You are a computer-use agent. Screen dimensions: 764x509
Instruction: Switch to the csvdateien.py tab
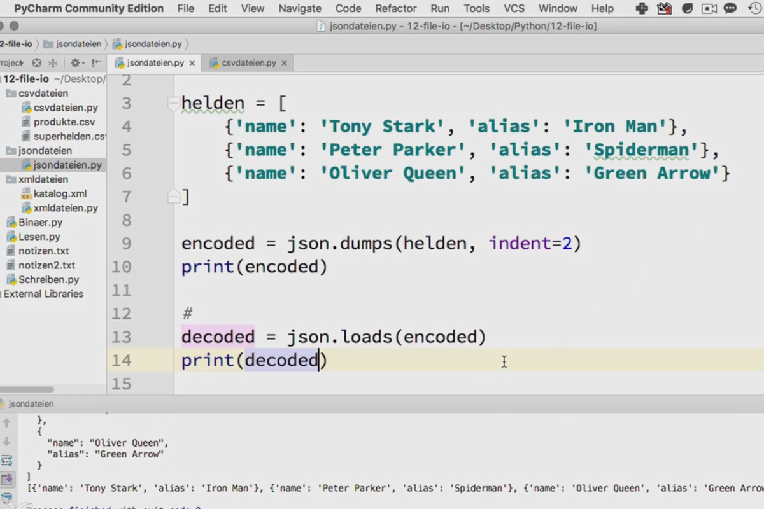click(x=248, y=63)
